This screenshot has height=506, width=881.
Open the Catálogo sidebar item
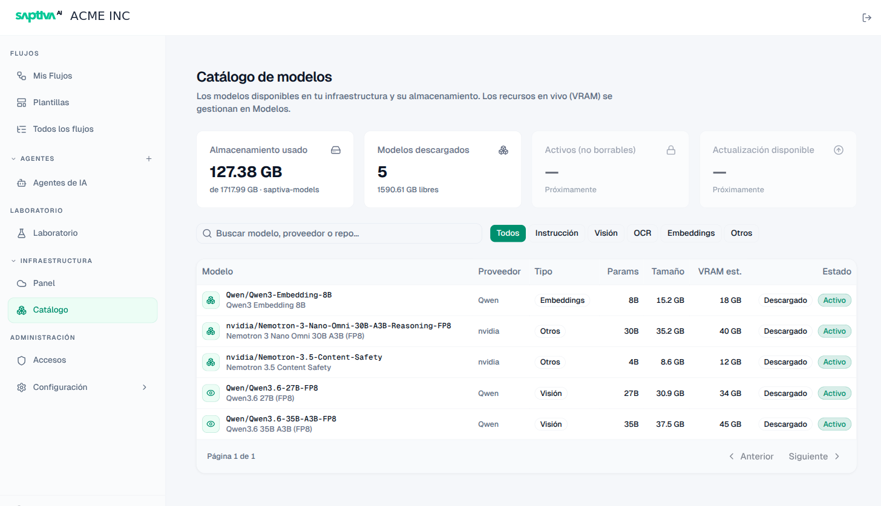point(83,310)
